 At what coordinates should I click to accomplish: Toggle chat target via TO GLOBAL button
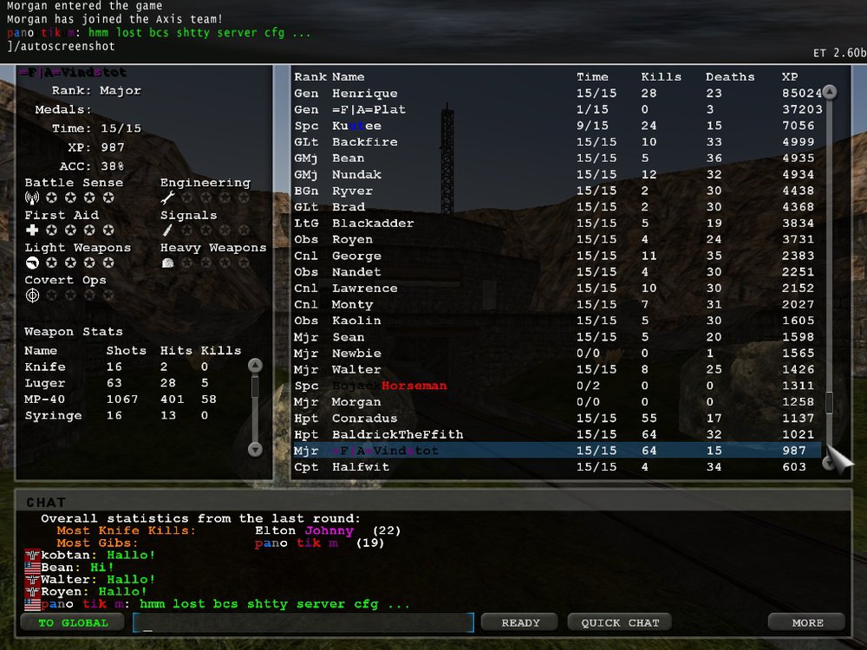tap(73, 623)
